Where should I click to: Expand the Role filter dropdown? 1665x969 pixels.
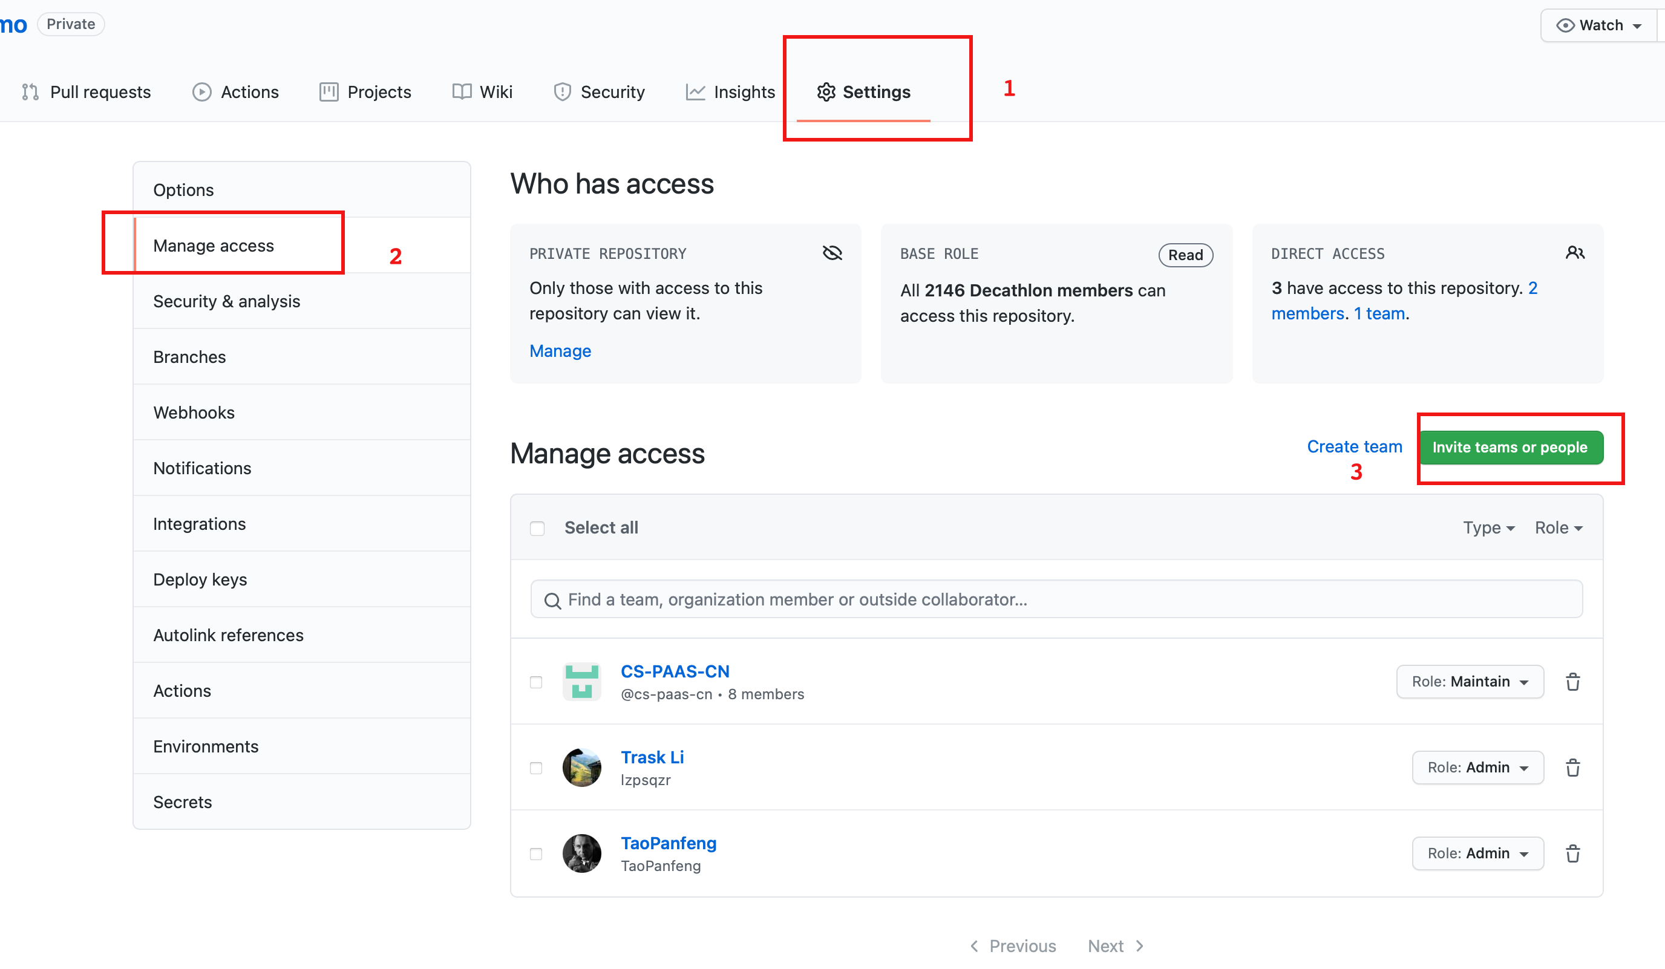(1559, 528)
